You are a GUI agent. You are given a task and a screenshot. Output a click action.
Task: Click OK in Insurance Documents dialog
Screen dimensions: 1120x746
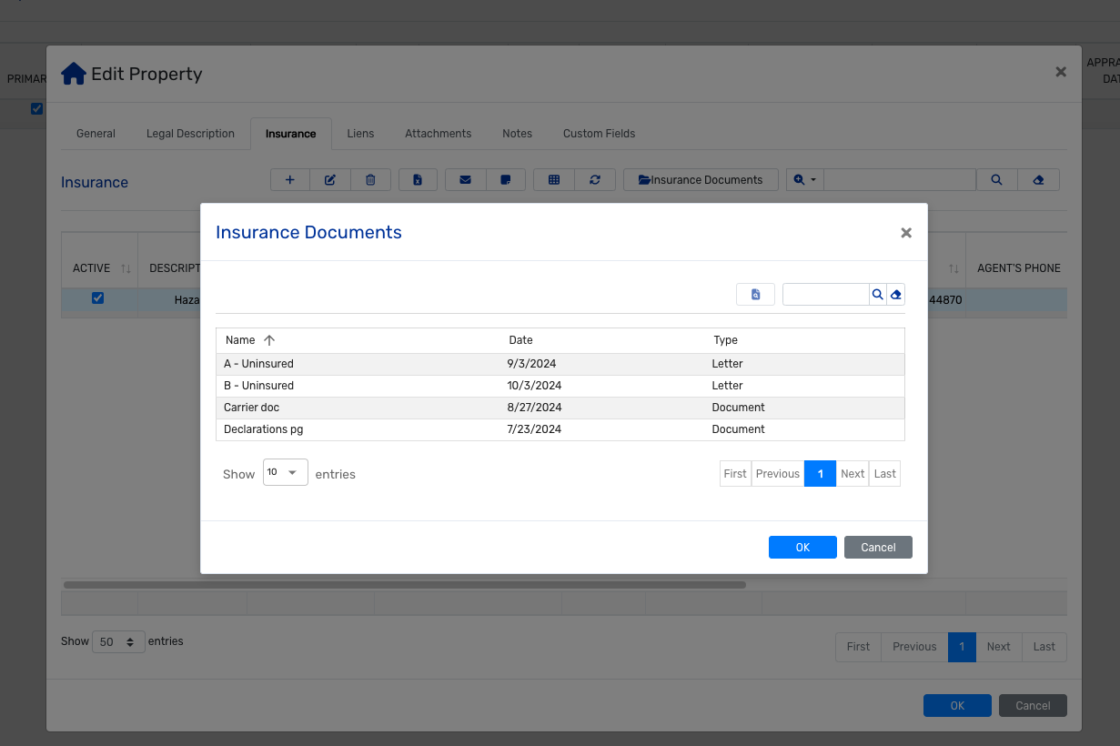coord(802,547)
